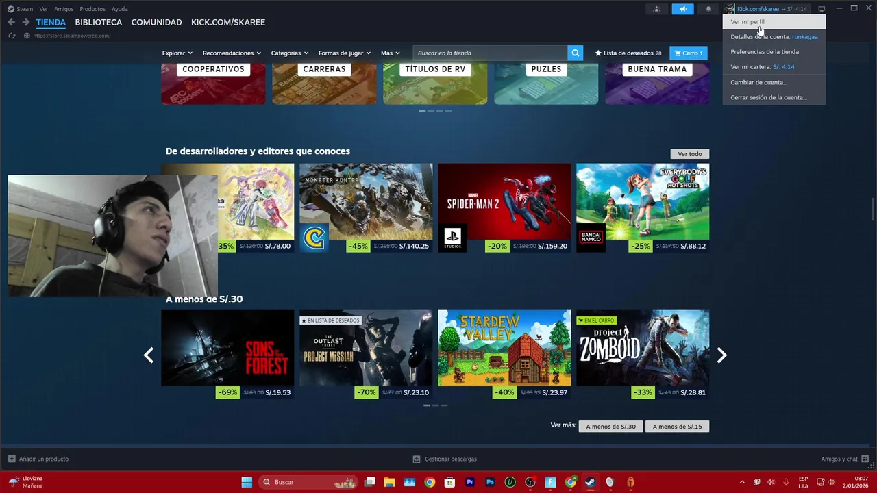Click the search magnifier button in store
The image size is (877, 493).
point(576,53)
